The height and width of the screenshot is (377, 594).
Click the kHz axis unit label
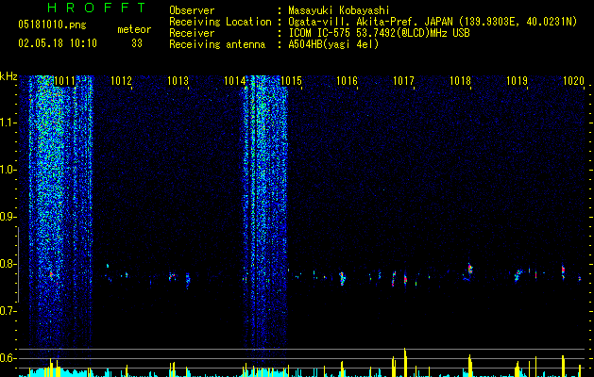click(x=8, y=76)
